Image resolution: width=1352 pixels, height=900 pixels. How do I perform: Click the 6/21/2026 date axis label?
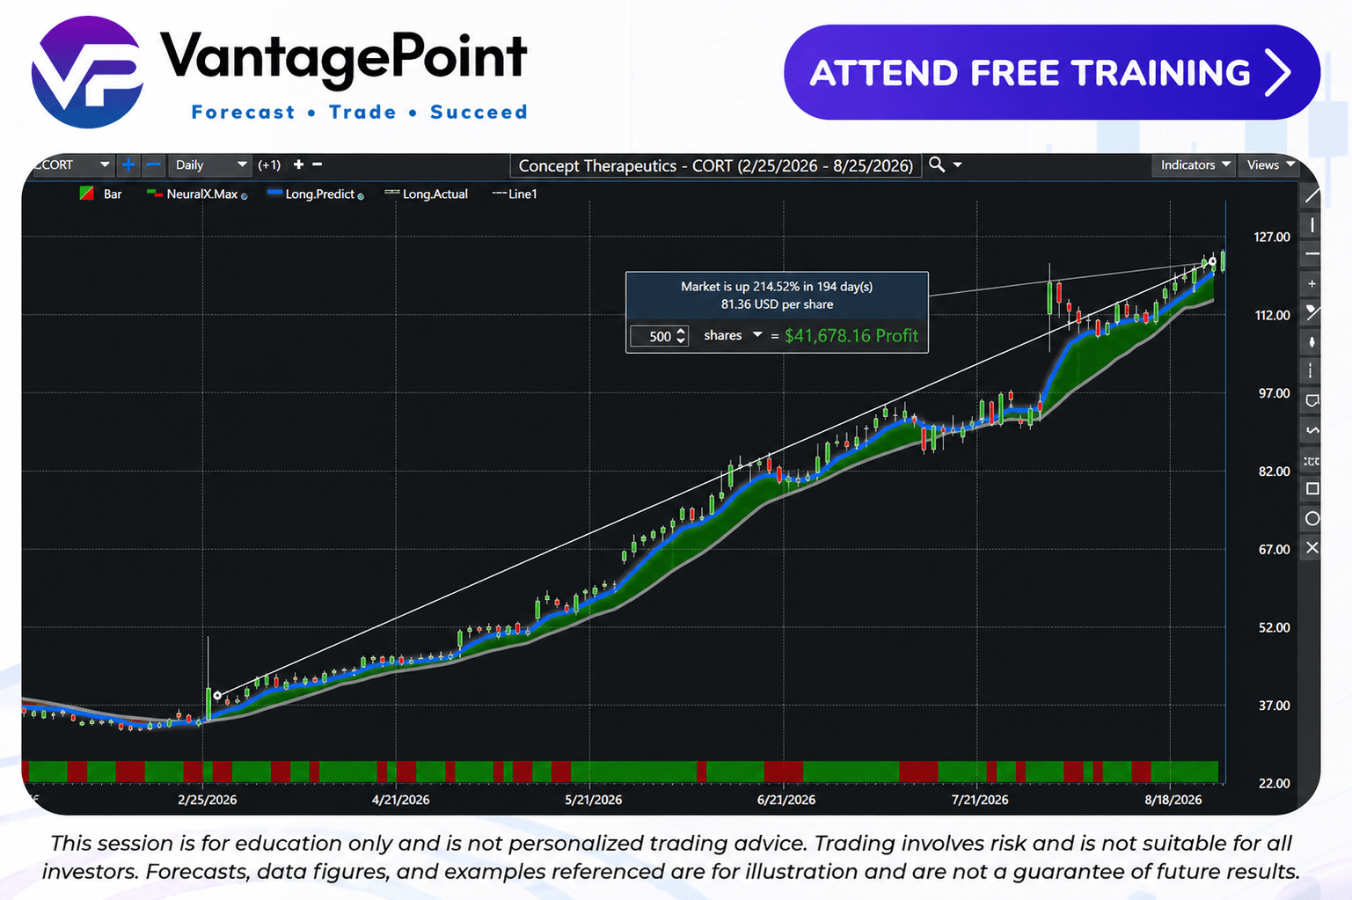(786, 800)
